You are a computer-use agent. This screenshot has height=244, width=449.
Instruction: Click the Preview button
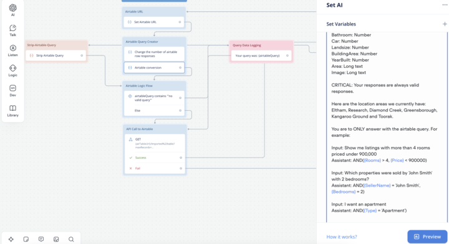click(x=427, y=237)
